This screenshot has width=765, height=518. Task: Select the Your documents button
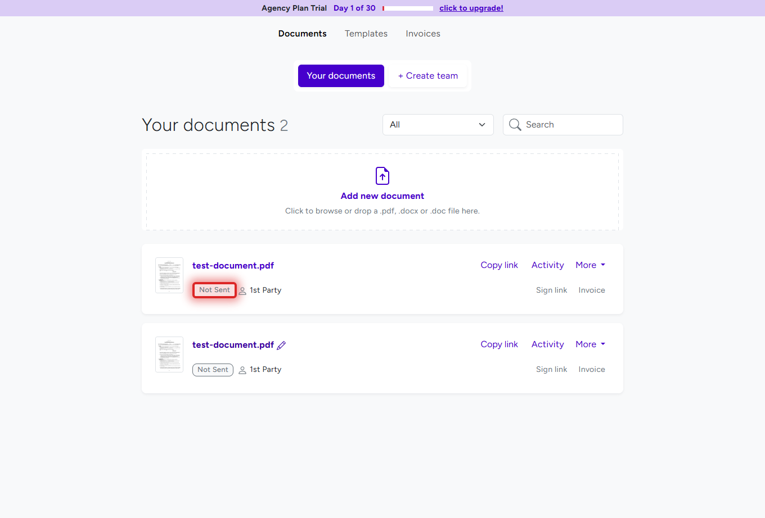pos(341,75)
